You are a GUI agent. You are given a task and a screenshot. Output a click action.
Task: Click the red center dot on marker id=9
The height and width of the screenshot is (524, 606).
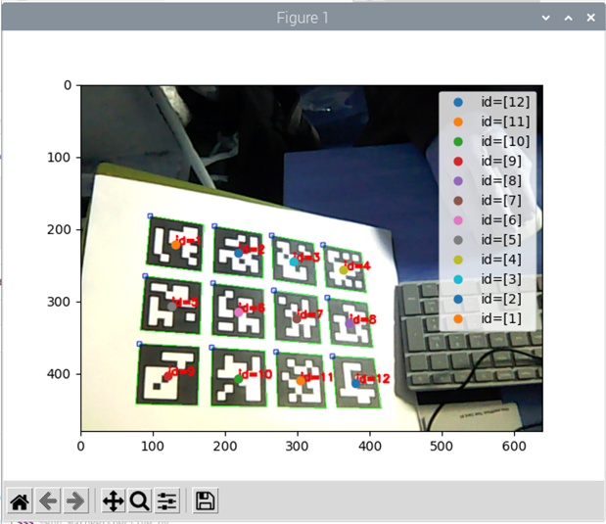[167, 377]
